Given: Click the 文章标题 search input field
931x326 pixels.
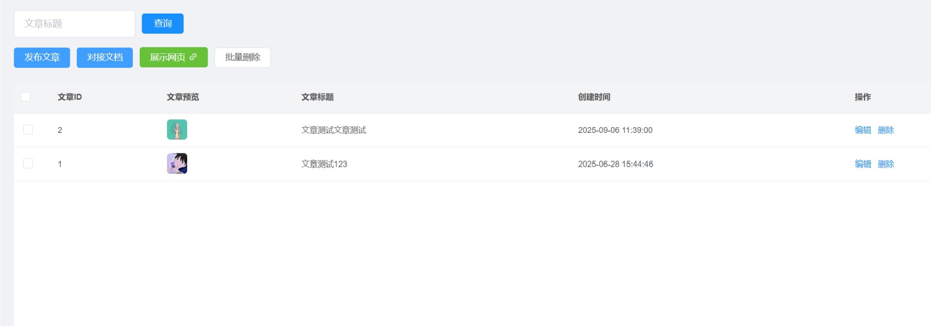Looking at the screenshot, I should click(x=74, y=24).
